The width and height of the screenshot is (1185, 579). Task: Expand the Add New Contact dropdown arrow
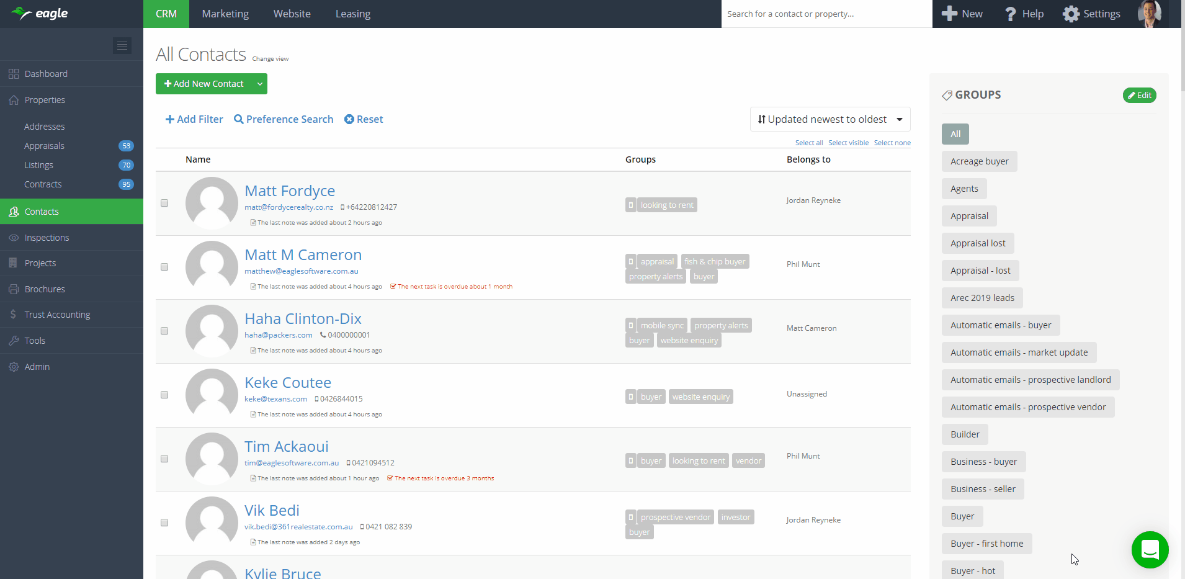[260, 84]
